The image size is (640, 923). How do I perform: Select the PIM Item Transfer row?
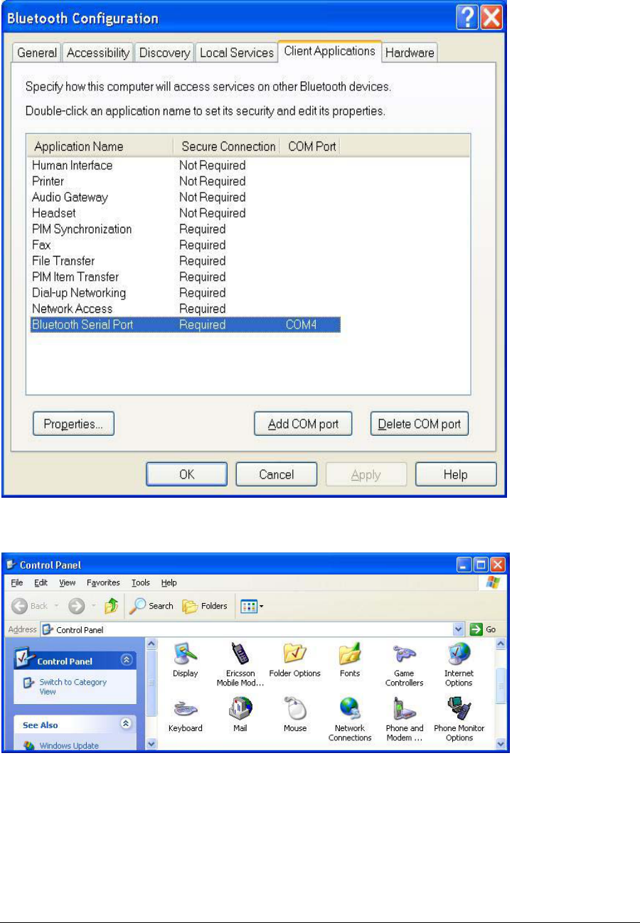[x=185, y=277]
